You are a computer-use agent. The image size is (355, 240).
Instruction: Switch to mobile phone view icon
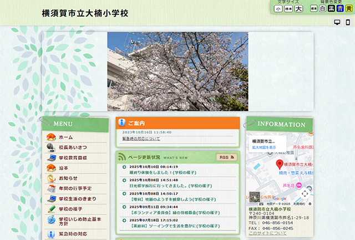coord(347,22)
